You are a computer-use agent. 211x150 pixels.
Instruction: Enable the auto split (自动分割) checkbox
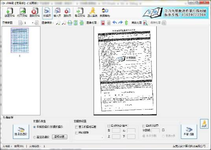coord(144,126)
